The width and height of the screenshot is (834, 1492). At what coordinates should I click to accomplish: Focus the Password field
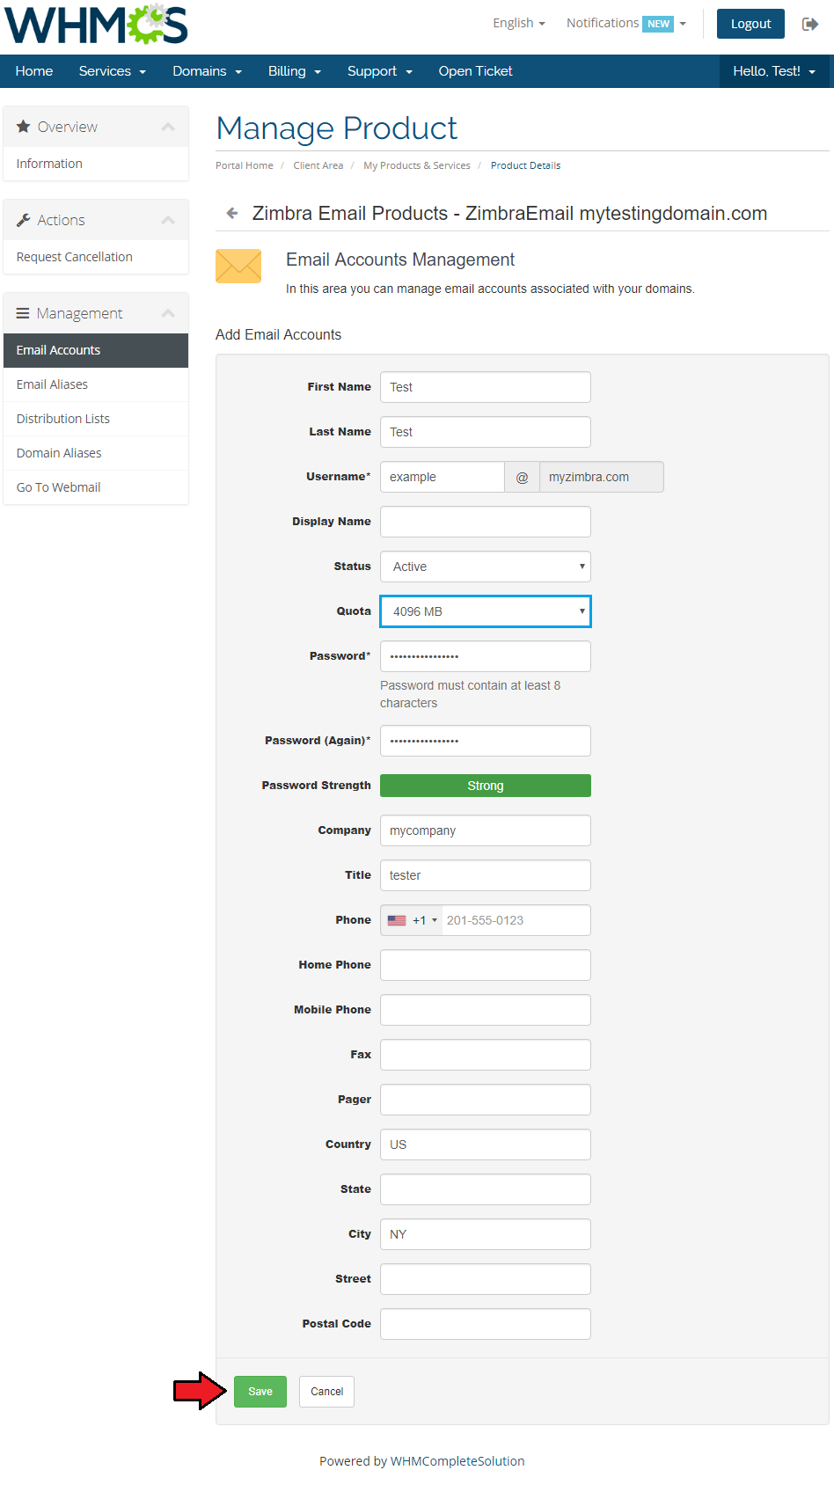click(486, 656)
